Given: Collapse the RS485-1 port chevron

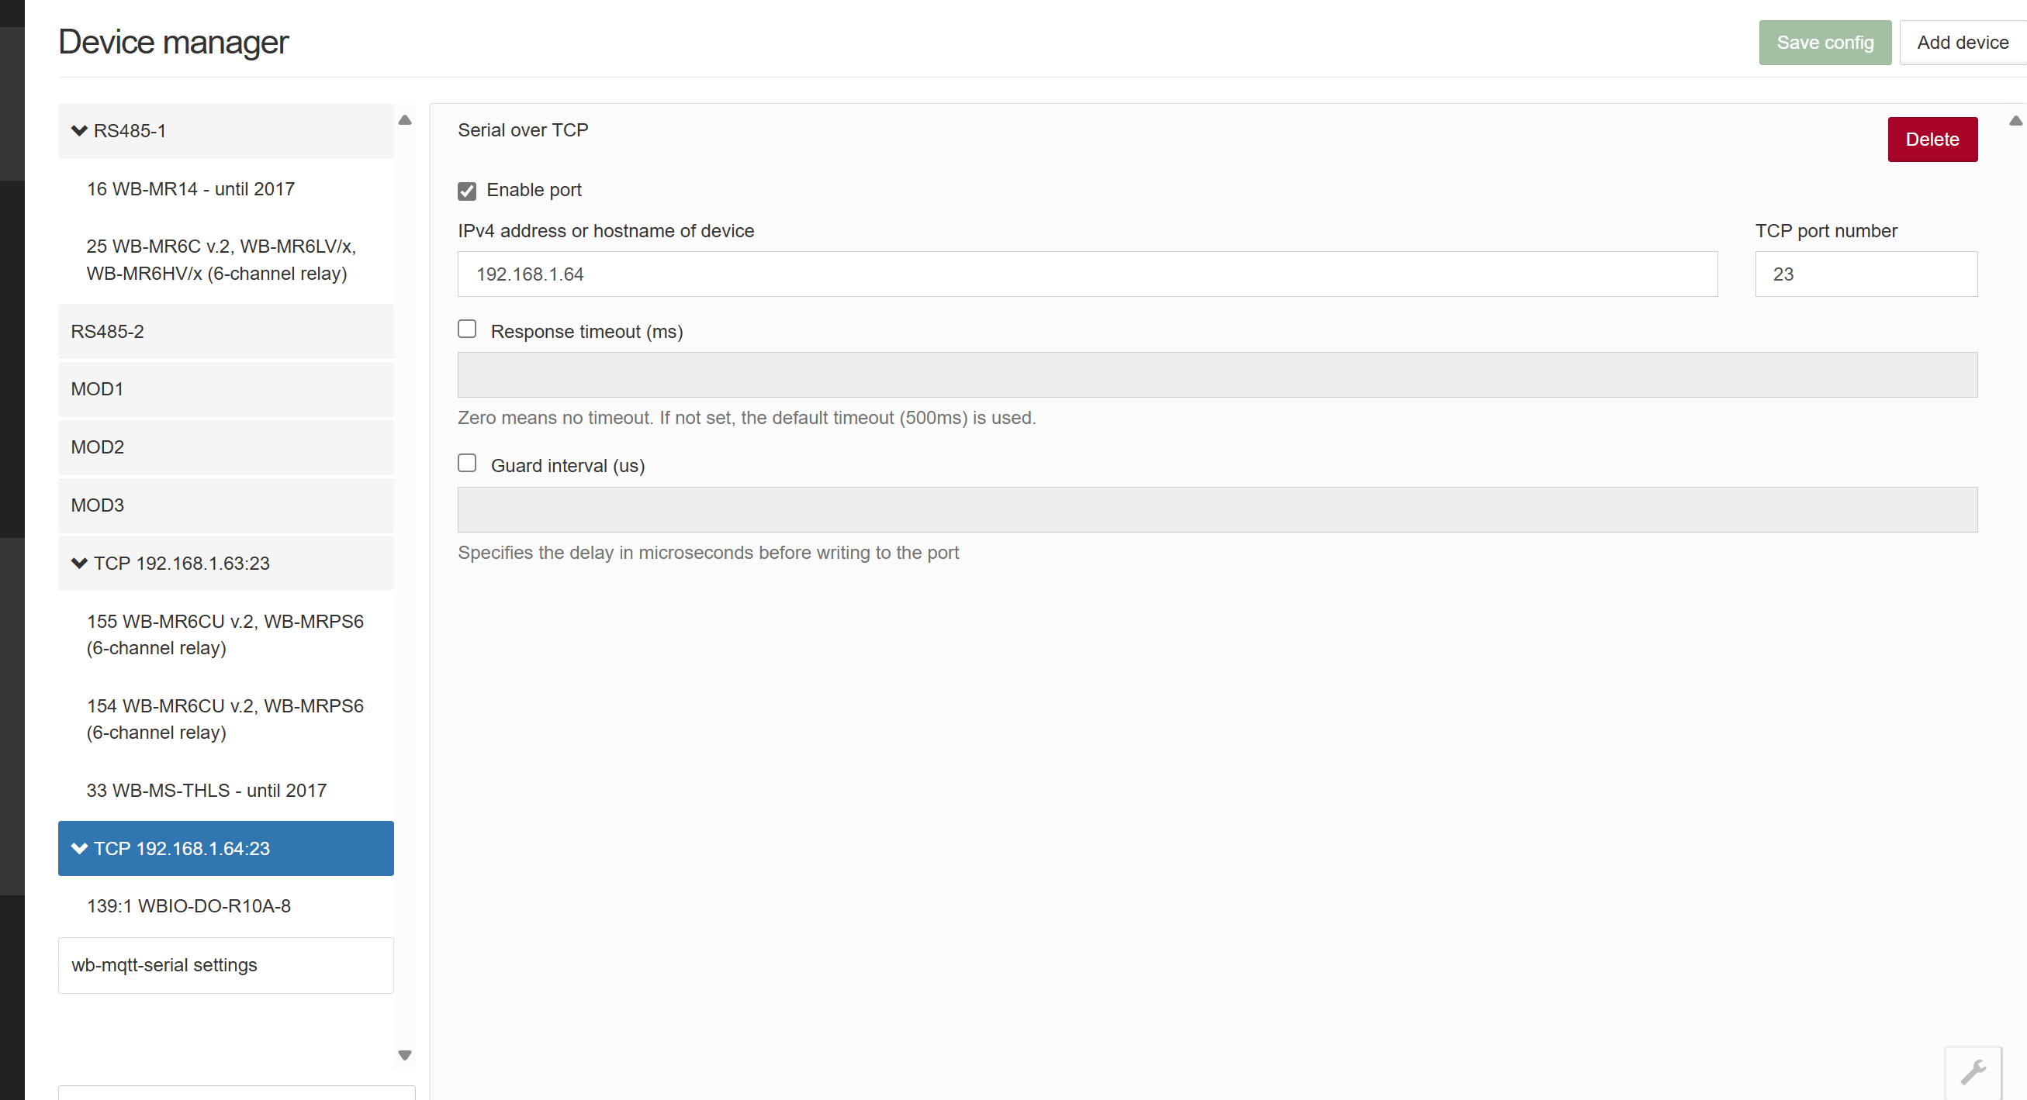Looking at the screenshot, I should [78, 130].
